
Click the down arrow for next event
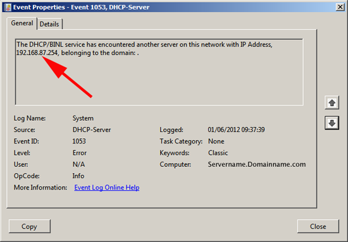(332, 123)
